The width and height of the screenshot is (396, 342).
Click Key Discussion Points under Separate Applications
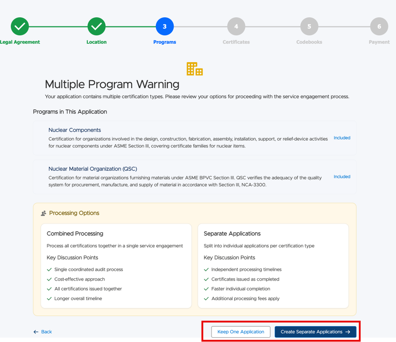coord(229,258)
